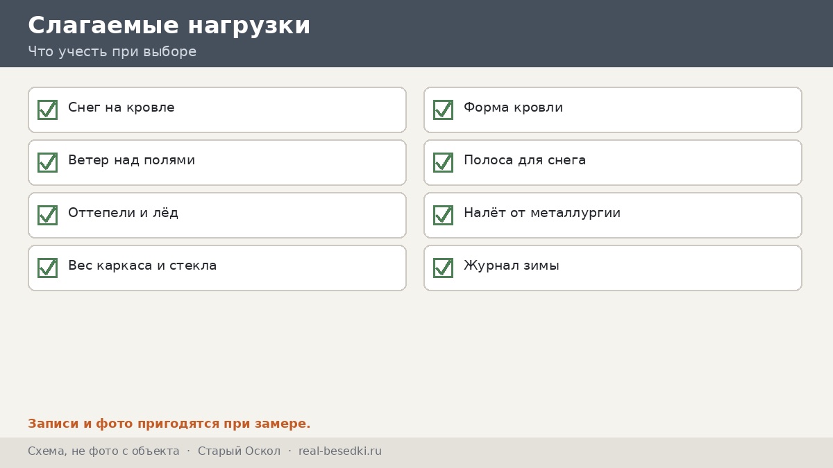The height and width of the screenshot is (468, 833).
Task: Uncheck the 'Вес каркаса и стекла' checkbox
Action: pyautogui.click(x=47, y=268)
